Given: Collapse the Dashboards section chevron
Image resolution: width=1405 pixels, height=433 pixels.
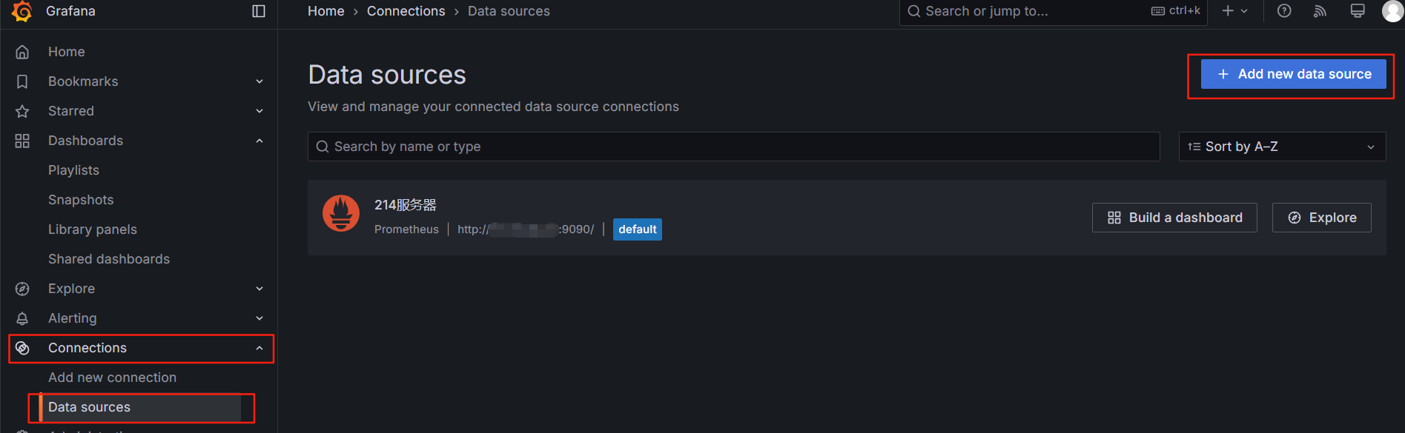Looking at the screenshot, I should point(259,141).
